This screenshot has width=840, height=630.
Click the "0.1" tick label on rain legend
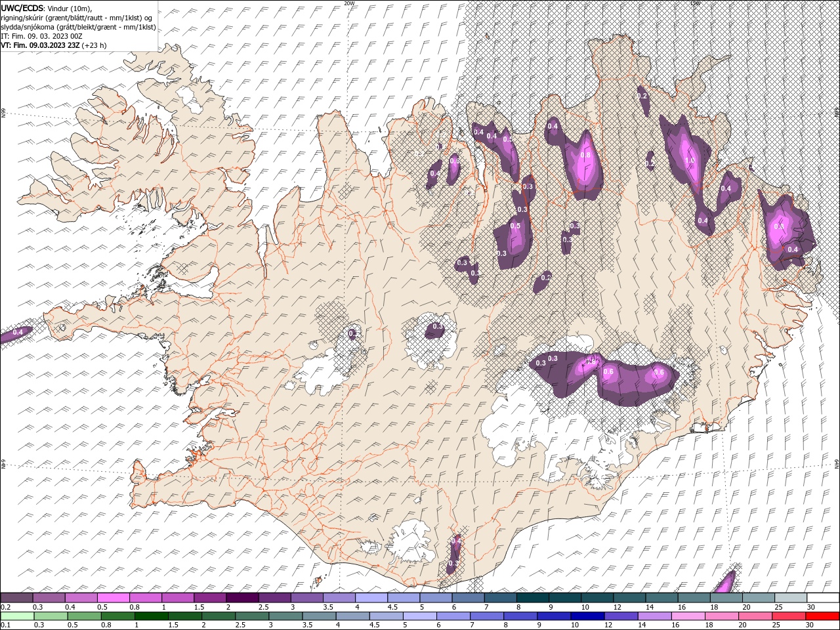coord(5,625)
